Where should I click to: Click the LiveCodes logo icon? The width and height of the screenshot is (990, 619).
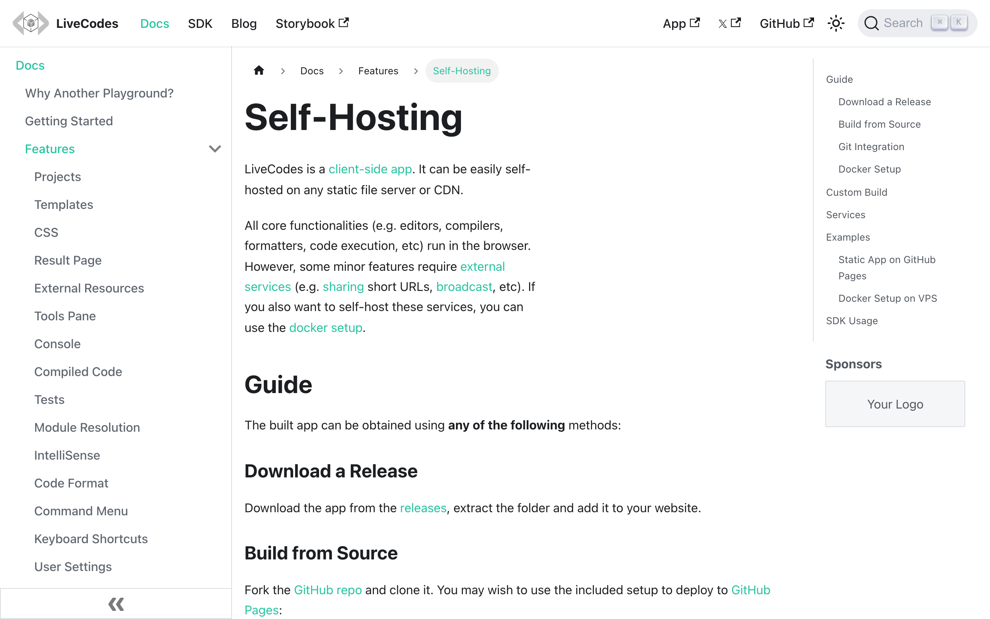pos(31,23)
